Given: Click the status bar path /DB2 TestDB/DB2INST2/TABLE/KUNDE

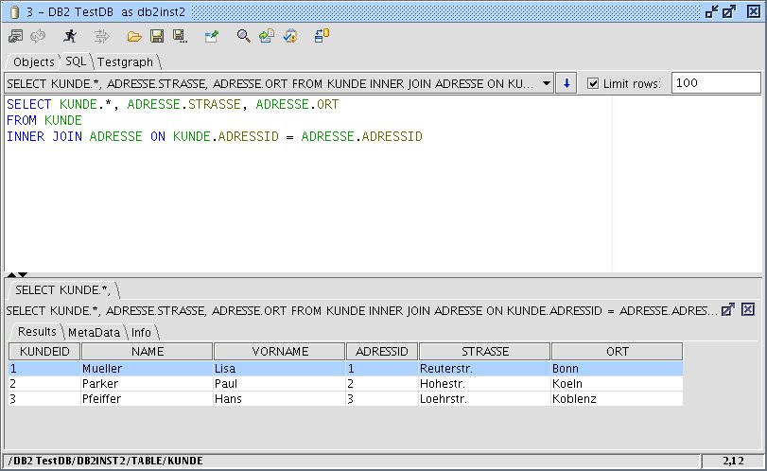Looking at the screenshot, I should point(106,461).
